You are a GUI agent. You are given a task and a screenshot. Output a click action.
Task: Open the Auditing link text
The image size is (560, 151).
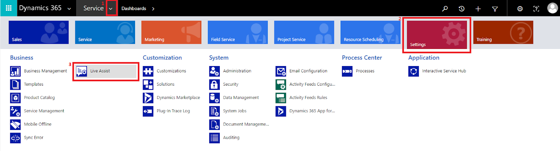click(x=231, y=138)
